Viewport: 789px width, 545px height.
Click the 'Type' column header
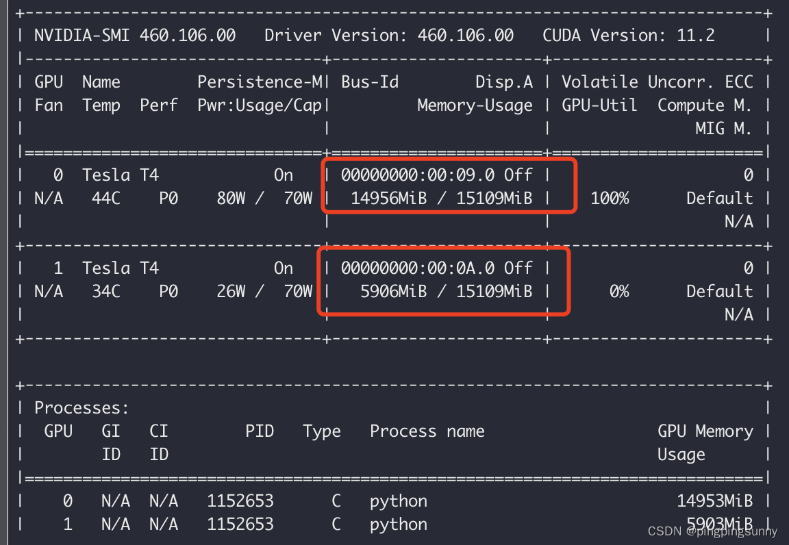pyautogui.click(x=322, y=431)
